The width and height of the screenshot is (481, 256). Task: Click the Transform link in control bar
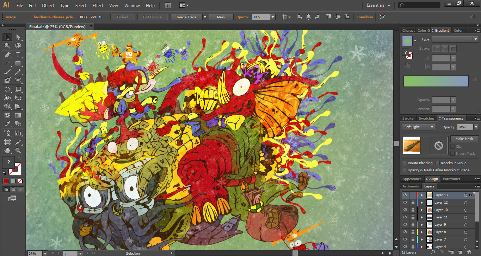365,17
